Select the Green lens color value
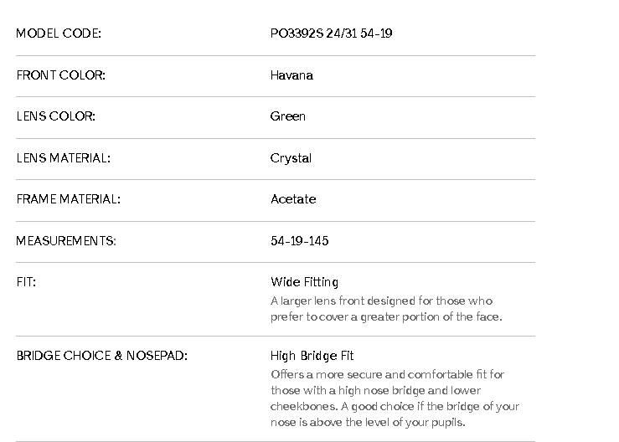Viewport: 619px width, 442px height. 287,116
